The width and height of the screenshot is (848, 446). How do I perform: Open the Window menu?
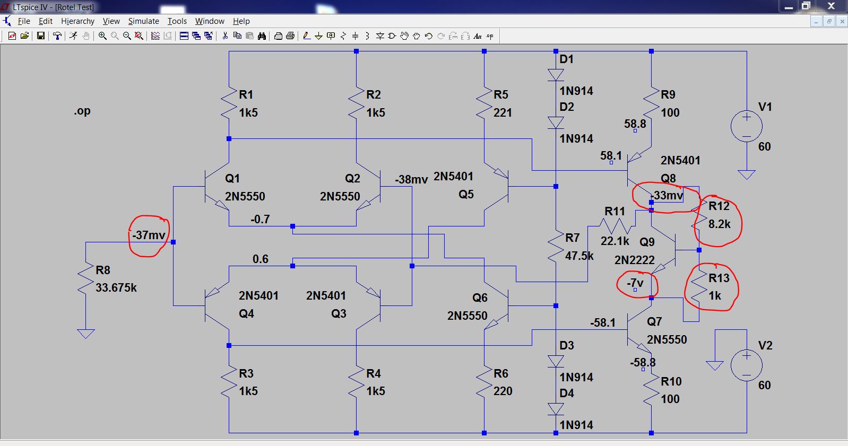point(210,21)
